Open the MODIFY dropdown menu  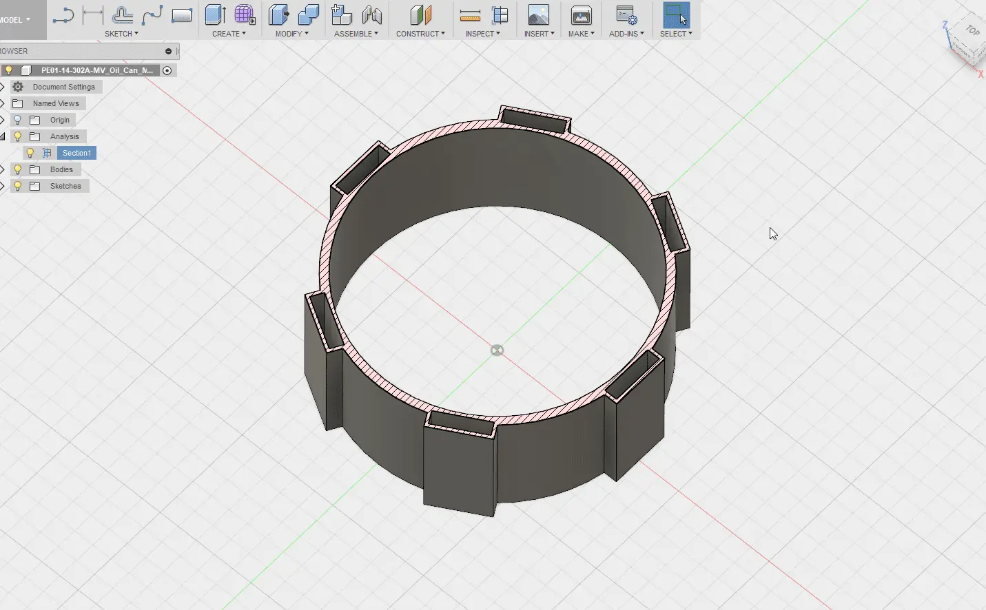click(291, 34)
